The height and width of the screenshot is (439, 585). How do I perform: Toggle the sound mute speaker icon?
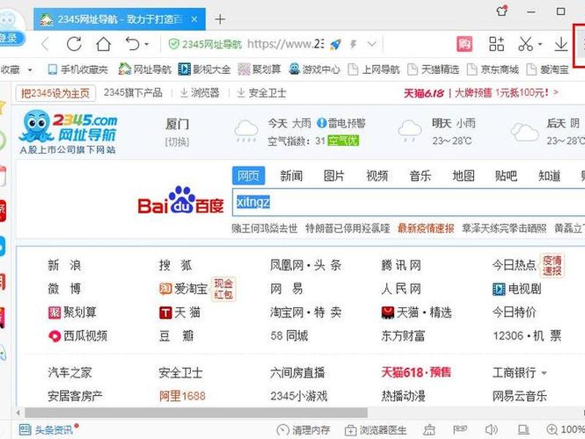491,429
